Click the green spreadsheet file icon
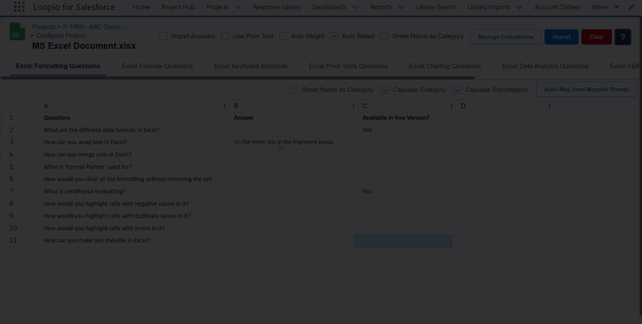The image size is (642, 324). pos(17,31)
